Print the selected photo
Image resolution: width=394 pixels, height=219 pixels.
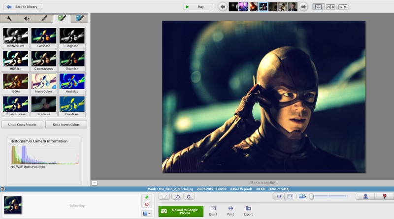pos(230,211)
